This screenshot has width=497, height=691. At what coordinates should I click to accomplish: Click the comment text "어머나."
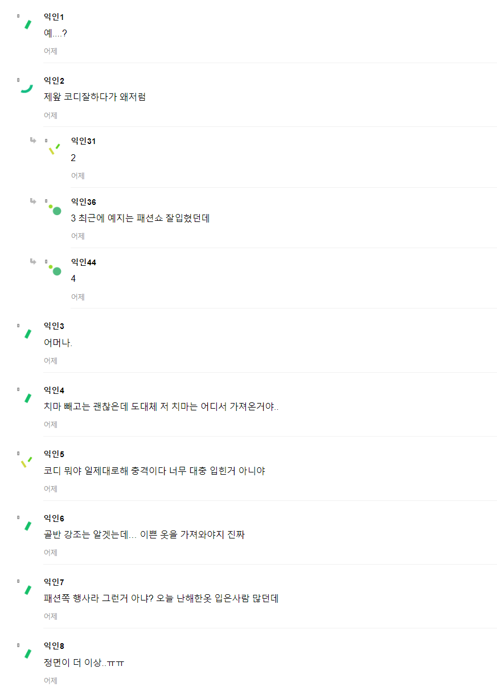pyautogui.click(x=58, y=343)
